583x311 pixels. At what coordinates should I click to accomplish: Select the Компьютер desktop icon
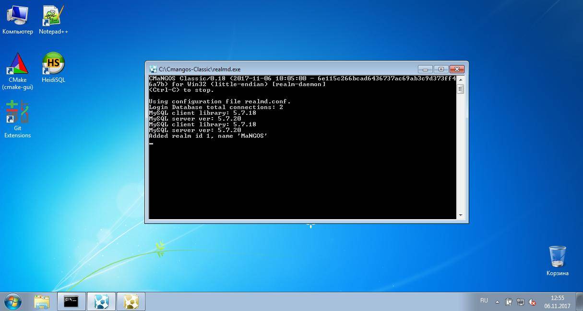tap(17, 20)
